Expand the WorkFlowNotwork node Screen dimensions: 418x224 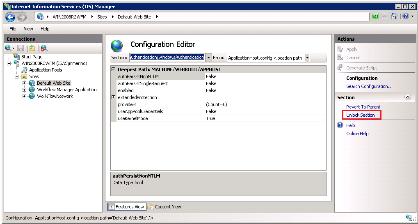(x=25, y=96)
